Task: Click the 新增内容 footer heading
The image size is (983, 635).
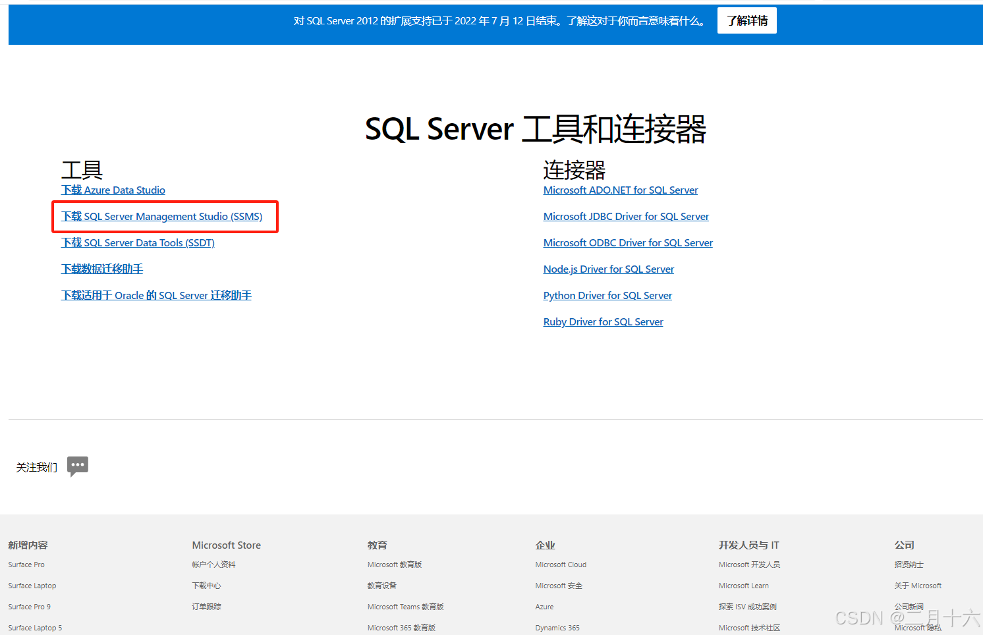Action: [x=28, y=545]
